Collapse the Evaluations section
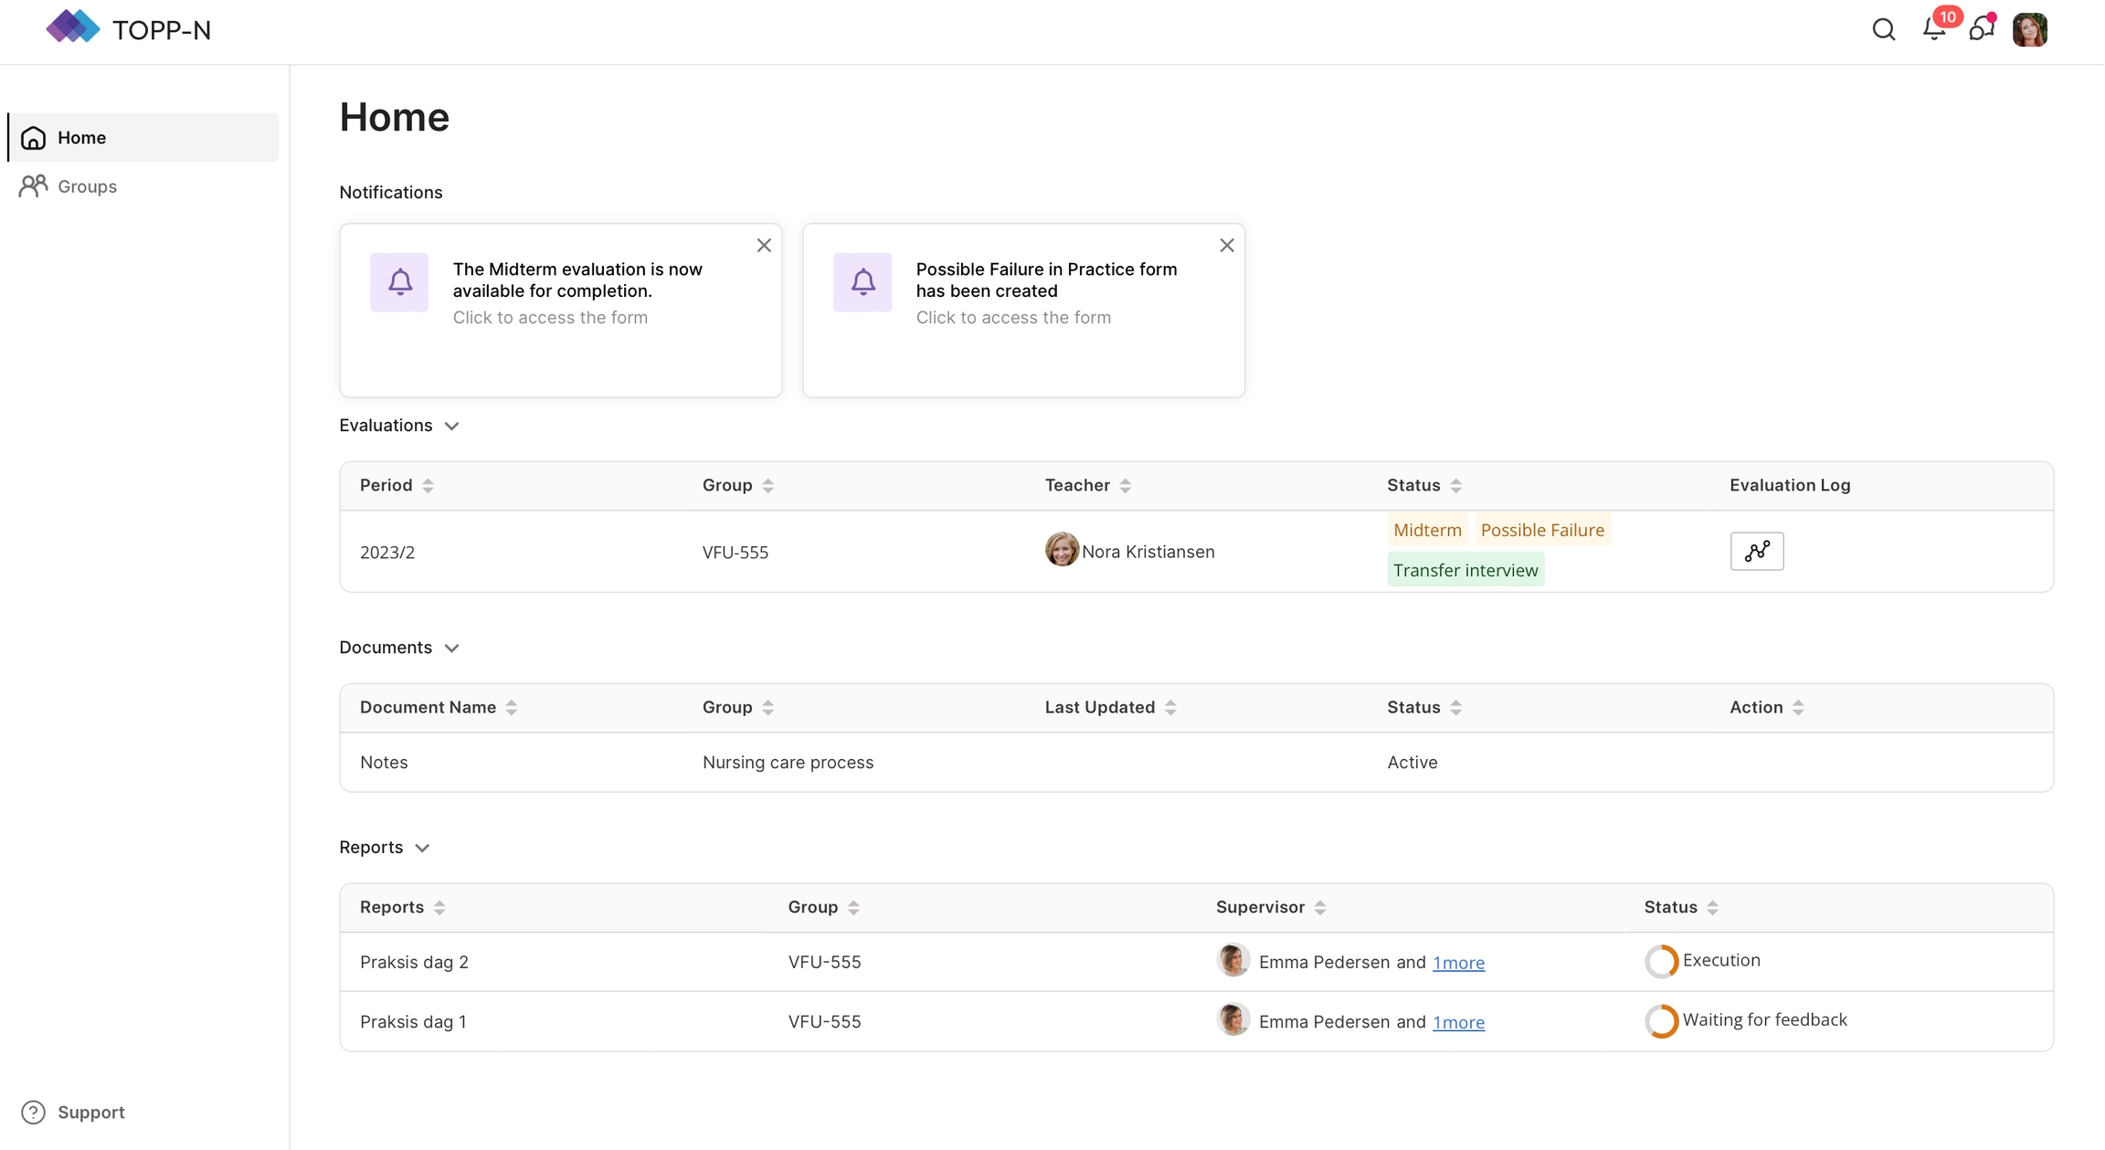 pos(451,427)
